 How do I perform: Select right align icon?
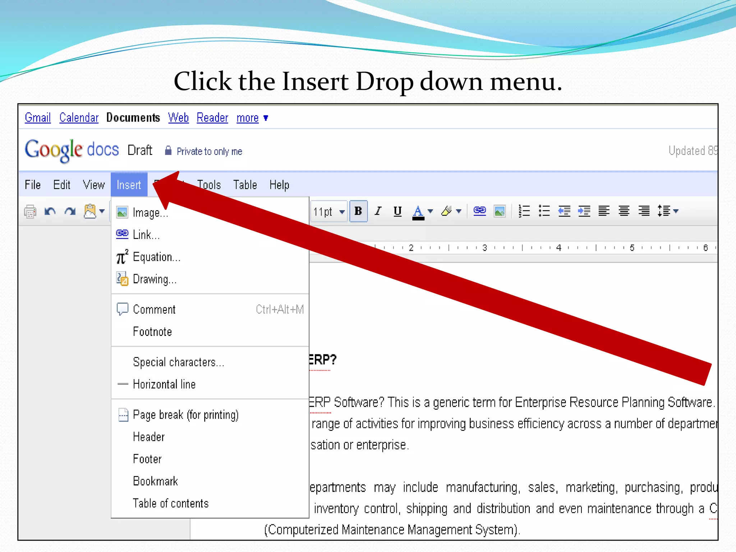point(644,211)
